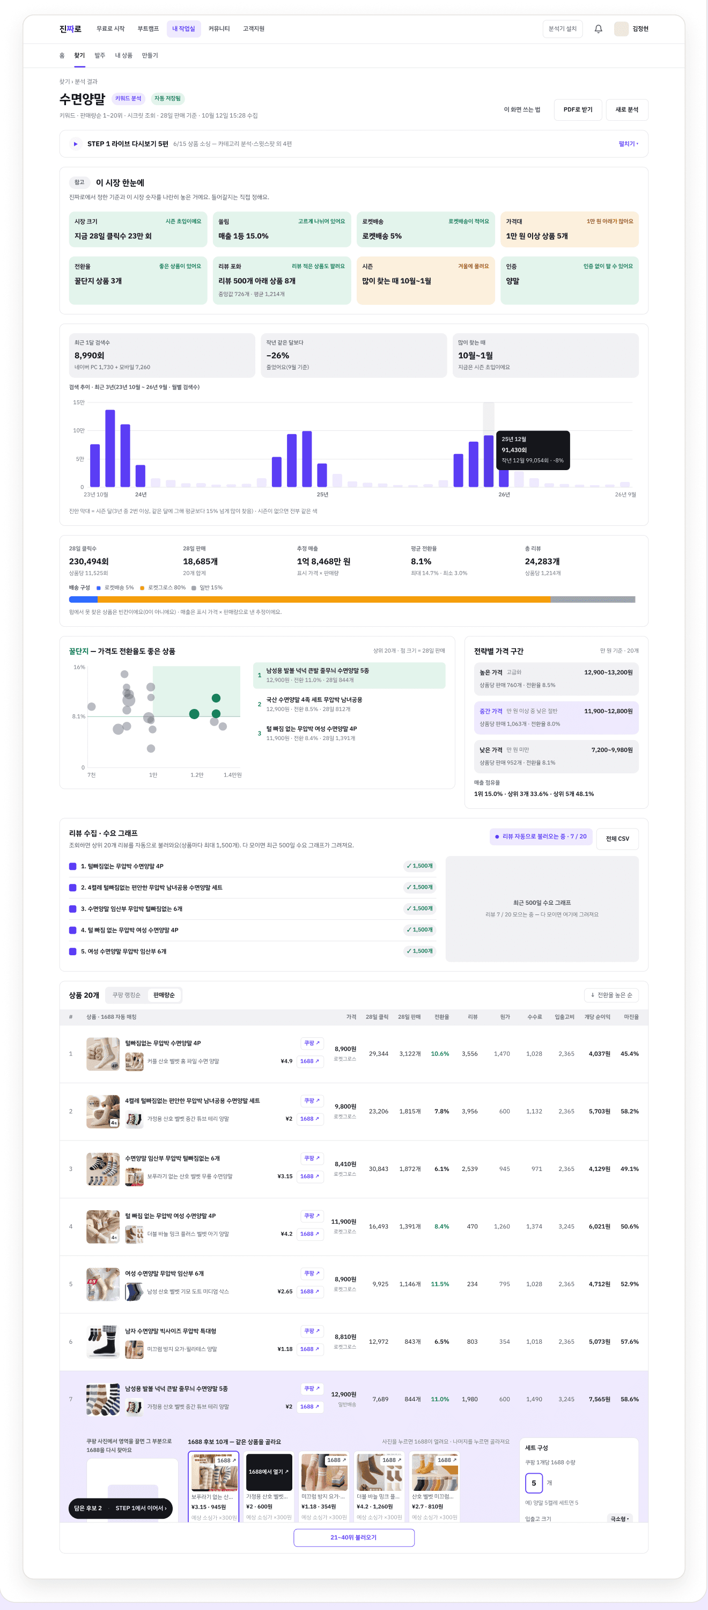This screenshot has width=708, height=1610.
Task: Click 쿠팡 link for 털빠짐없는 무압박 수면양말 4P
Action: pos(312,1043)
